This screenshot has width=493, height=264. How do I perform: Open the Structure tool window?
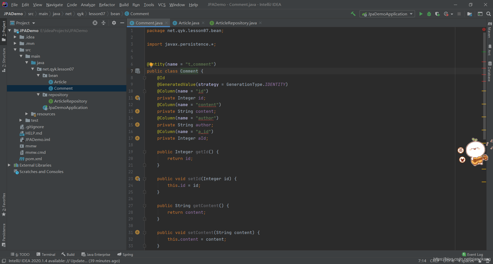[x=4, y=60]
